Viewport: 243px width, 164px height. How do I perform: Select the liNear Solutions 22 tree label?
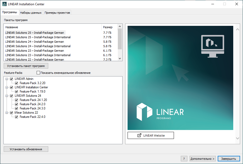point(26,113)
